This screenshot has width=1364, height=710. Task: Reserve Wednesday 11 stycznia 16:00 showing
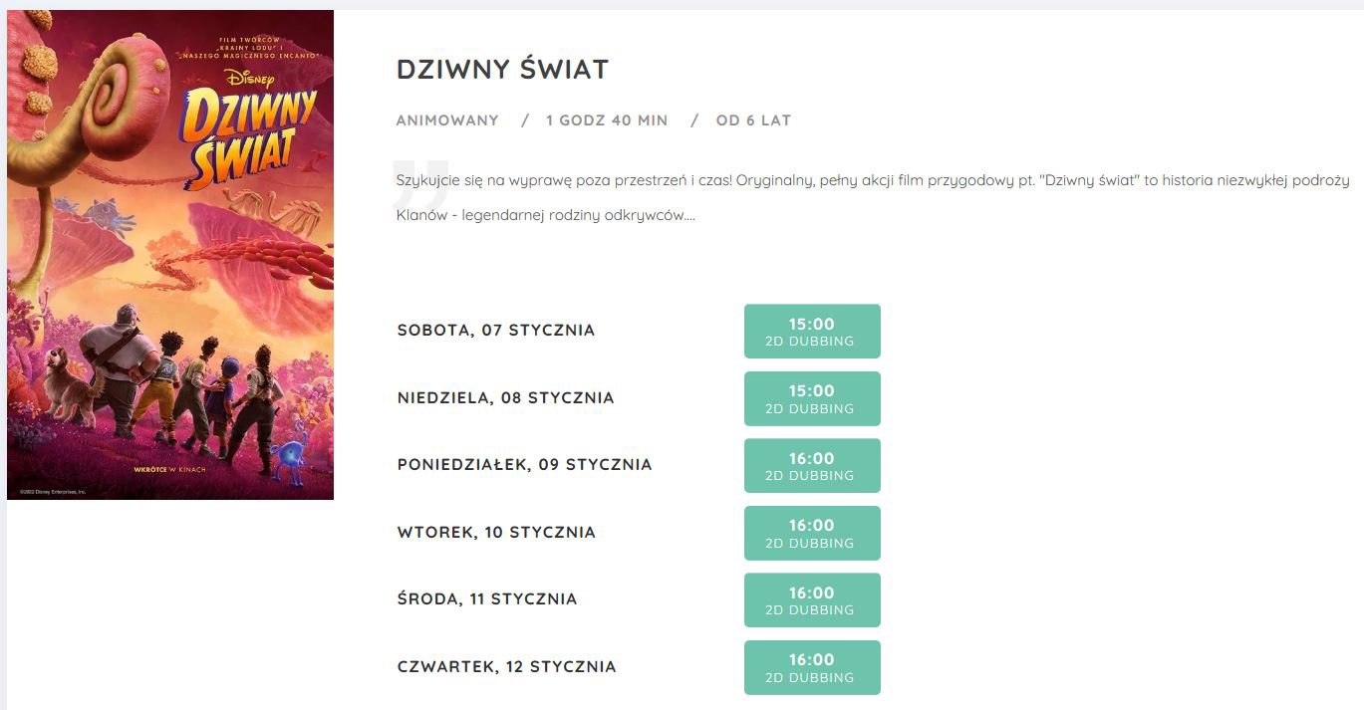pyautogui.click(x=812, y=600)
